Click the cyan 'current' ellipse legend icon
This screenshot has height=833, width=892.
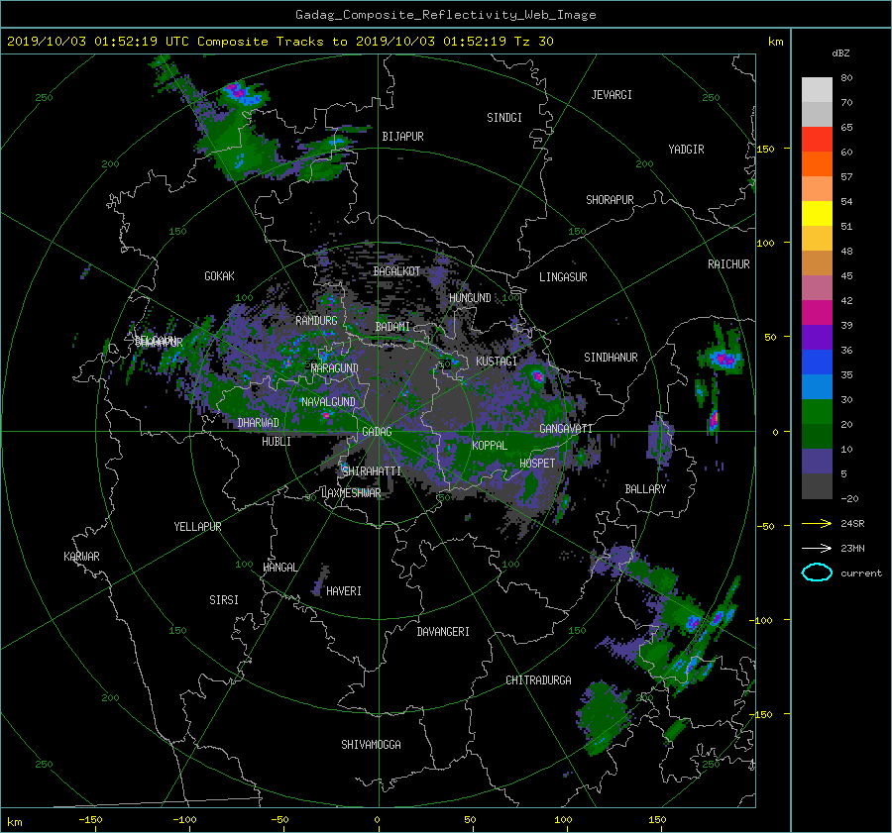[817, 573]
